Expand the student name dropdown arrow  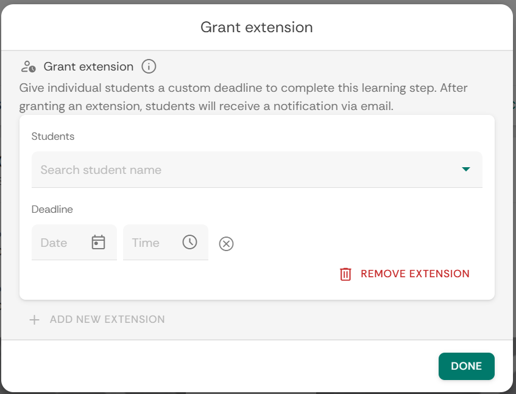466,170
